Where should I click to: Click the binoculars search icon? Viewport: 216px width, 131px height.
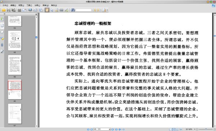(73, 10)
